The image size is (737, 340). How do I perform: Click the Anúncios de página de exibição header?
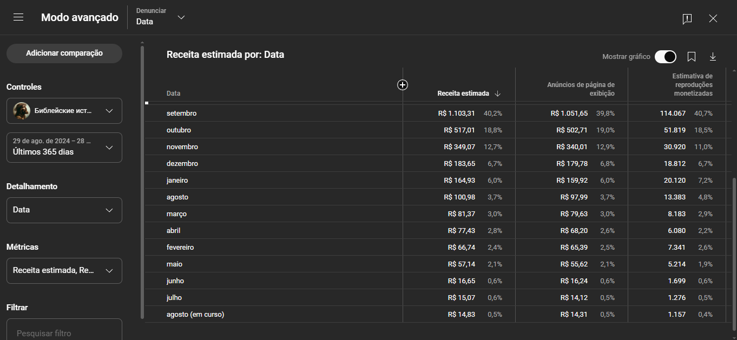(x=581, y=89)
